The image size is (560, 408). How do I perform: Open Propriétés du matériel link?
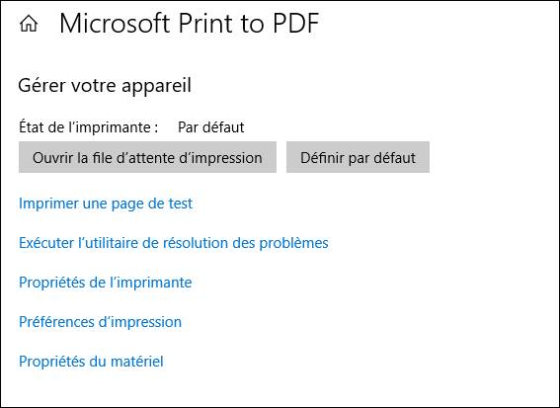tap(91, 362)
